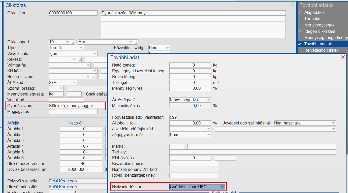The width and height of the screenshot is (348, 193).
Task: Click the Utolsó módosítás value Felül Kerekedik
Action: pos(63,187)
